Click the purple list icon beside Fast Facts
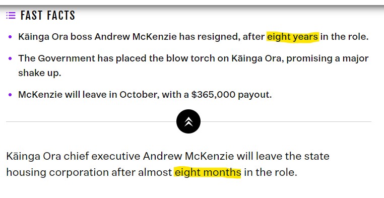Image resolution: width=384 pixels, height=198 pixels. (11, 16)
